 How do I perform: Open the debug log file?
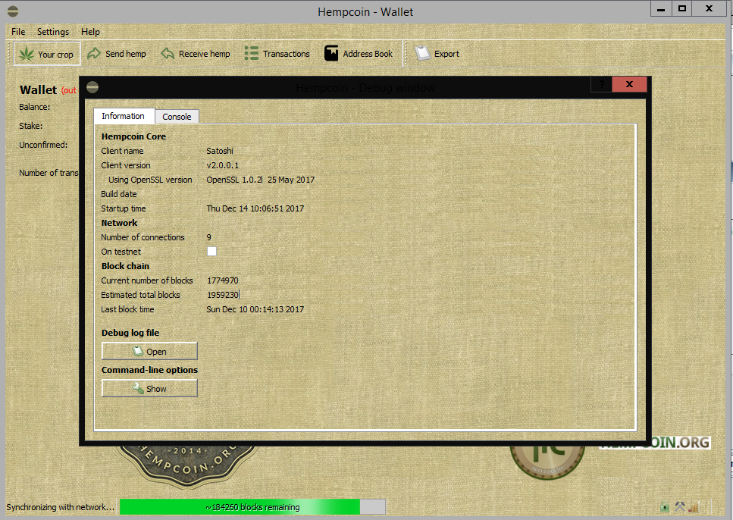point(149,351)
